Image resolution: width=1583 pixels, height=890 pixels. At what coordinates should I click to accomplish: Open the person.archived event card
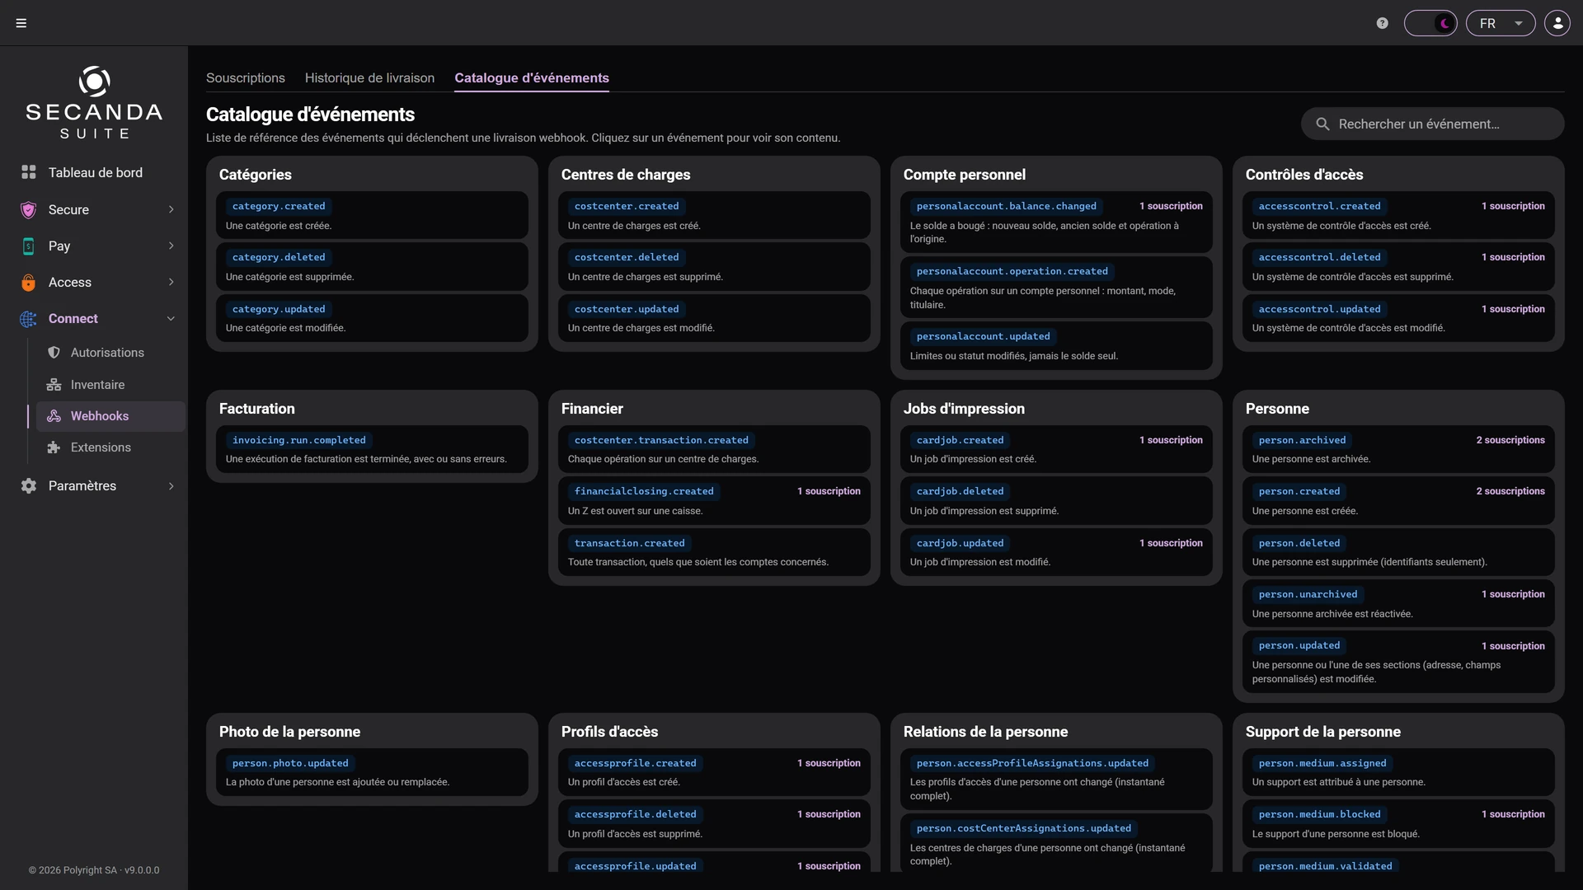tap(1398, 449)
